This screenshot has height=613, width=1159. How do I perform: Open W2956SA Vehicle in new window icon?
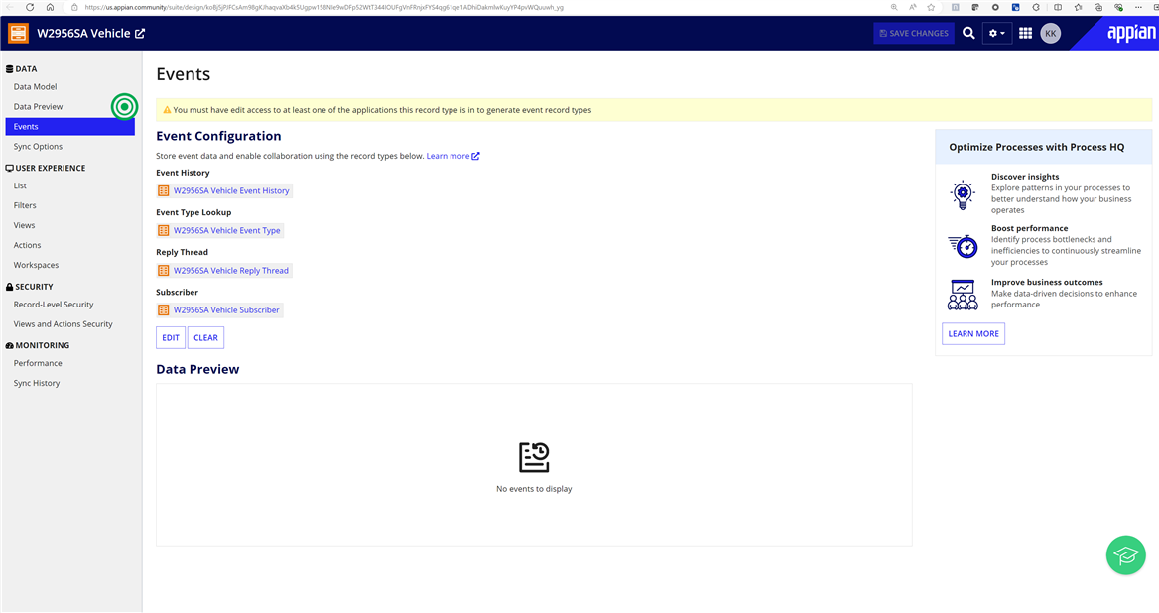pyautogui.click(x=140, y=34)
